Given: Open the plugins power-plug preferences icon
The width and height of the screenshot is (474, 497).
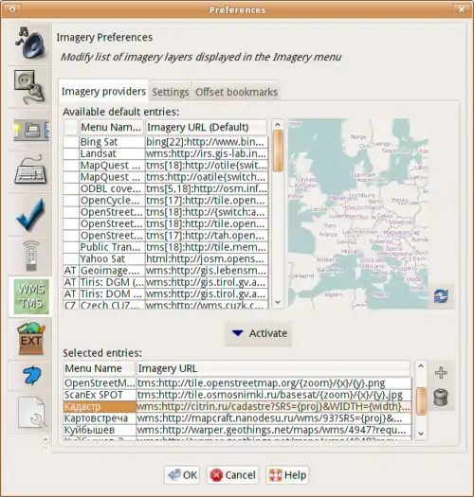Looking at the screenshot, I should coord(30,87).
